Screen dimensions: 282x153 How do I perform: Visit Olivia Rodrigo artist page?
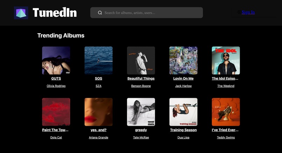(x=56, y=86)
